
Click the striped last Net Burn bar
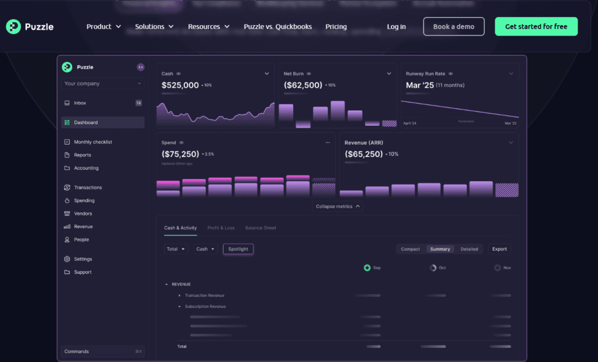point(390,124)
